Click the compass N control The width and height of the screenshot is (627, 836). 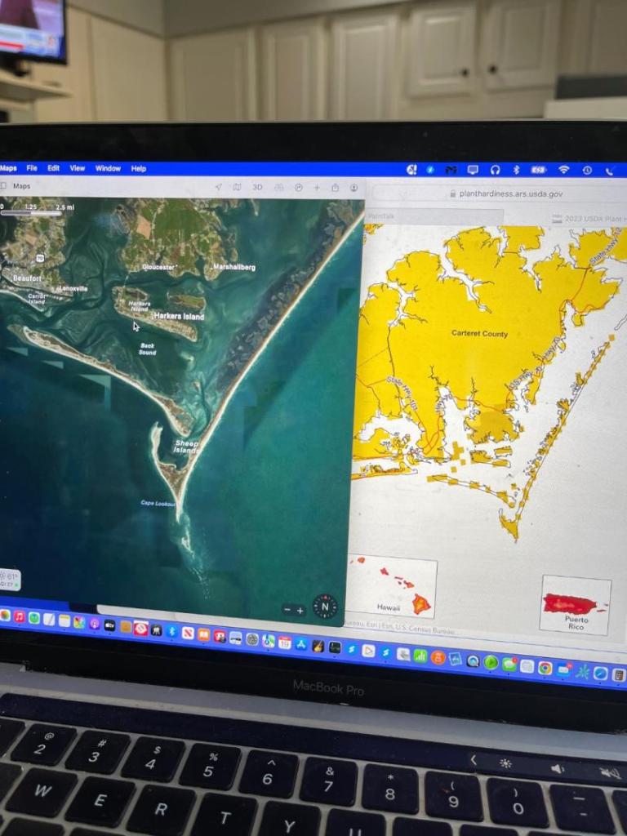pyautogui.click(x=325, y=607)
